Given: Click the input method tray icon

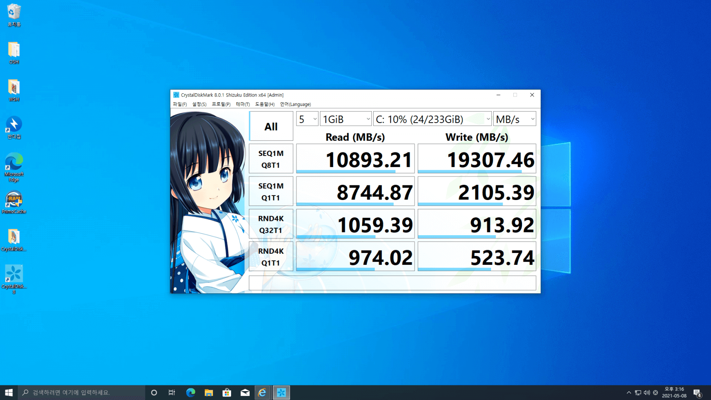Looking at the screenshot, I should tap(655, 392).
